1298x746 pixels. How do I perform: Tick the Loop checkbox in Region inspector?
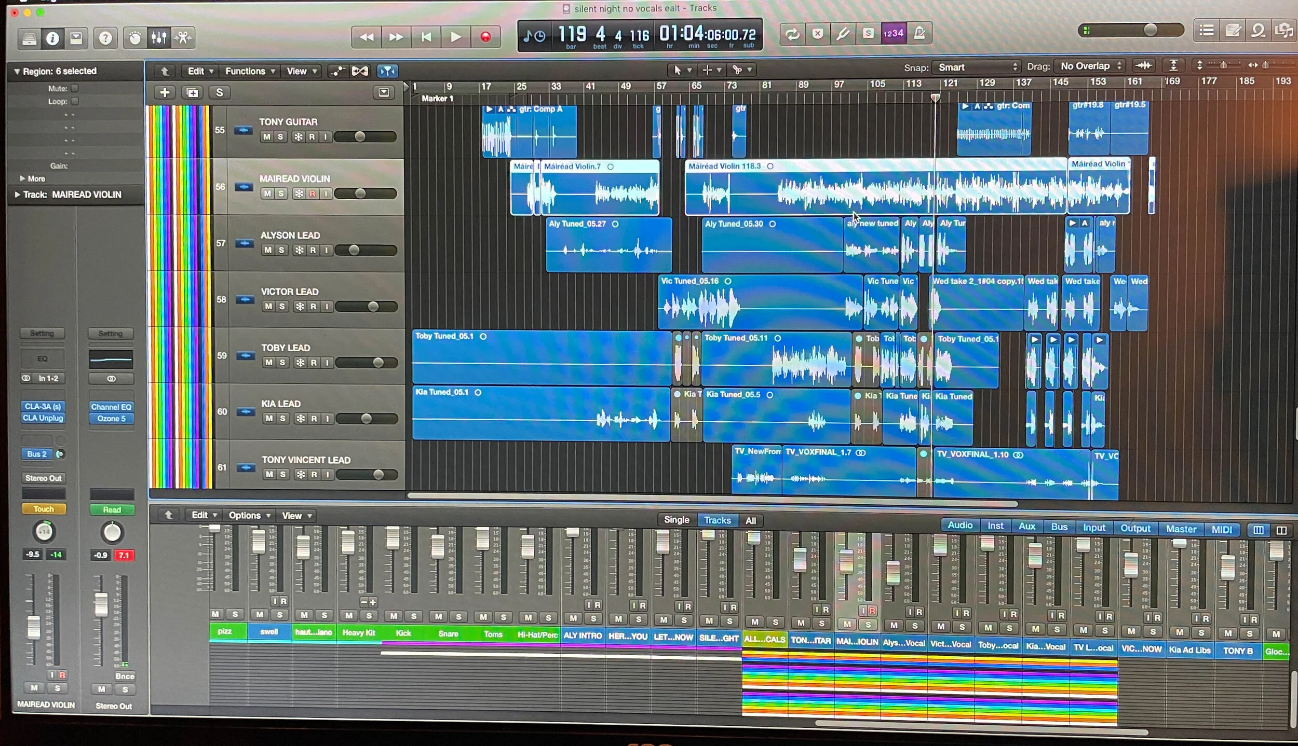[x=75, y=101]
